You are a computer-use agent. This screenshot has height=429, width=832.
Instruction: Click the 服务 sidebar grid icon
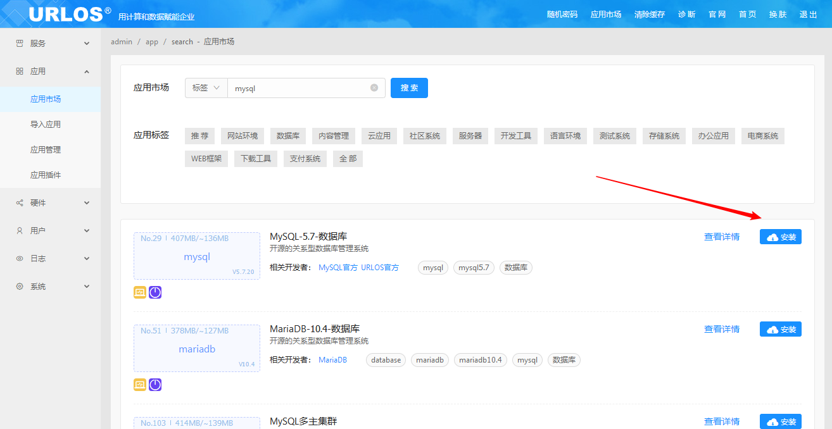(x=20, y=44)
